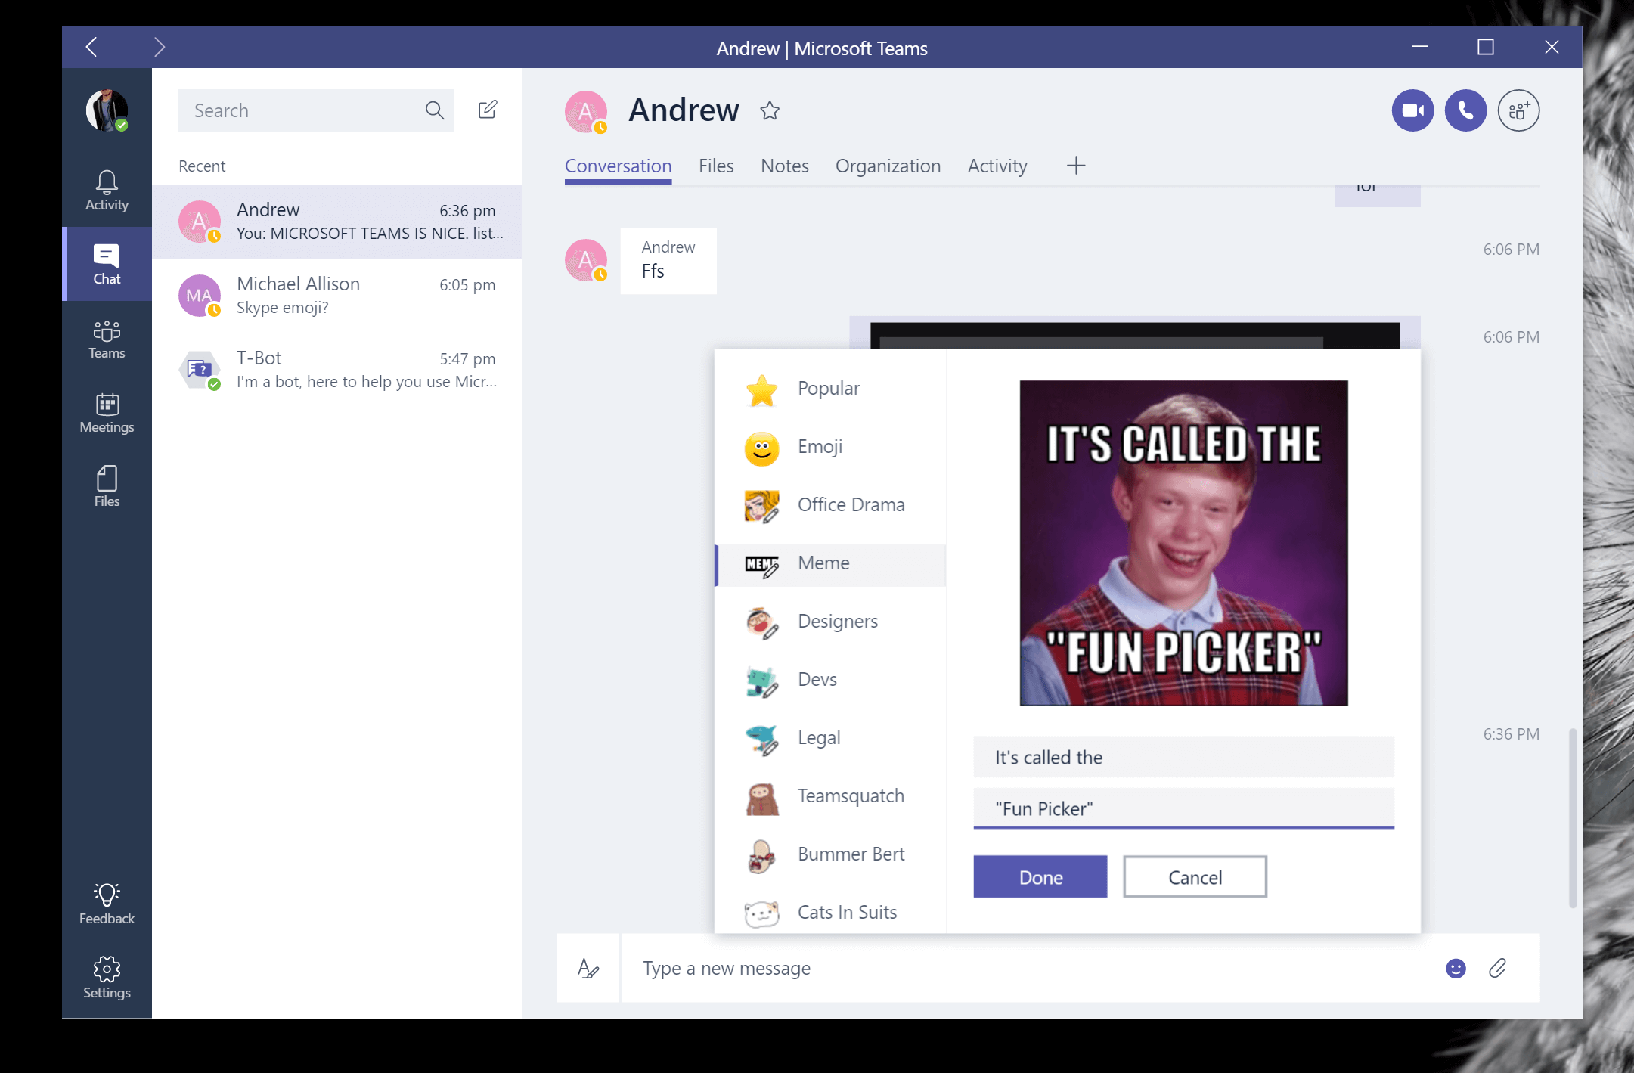
Task: Click the Michael Allison chat entry
Action: click(x=343, y=295)
